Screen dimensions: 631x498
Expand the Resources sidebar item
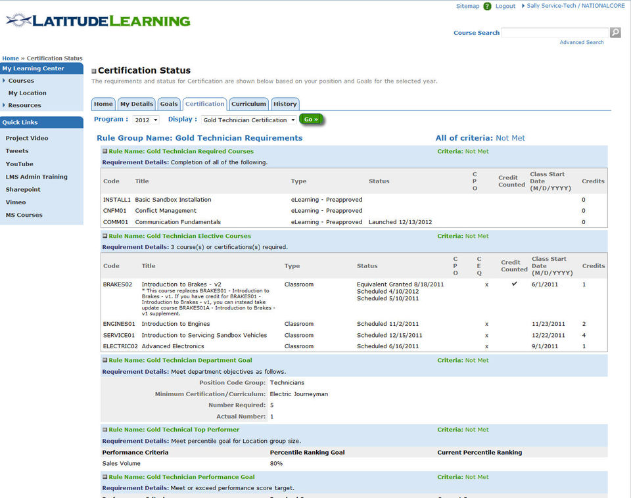pyautogui.click(x=24, y=105)
